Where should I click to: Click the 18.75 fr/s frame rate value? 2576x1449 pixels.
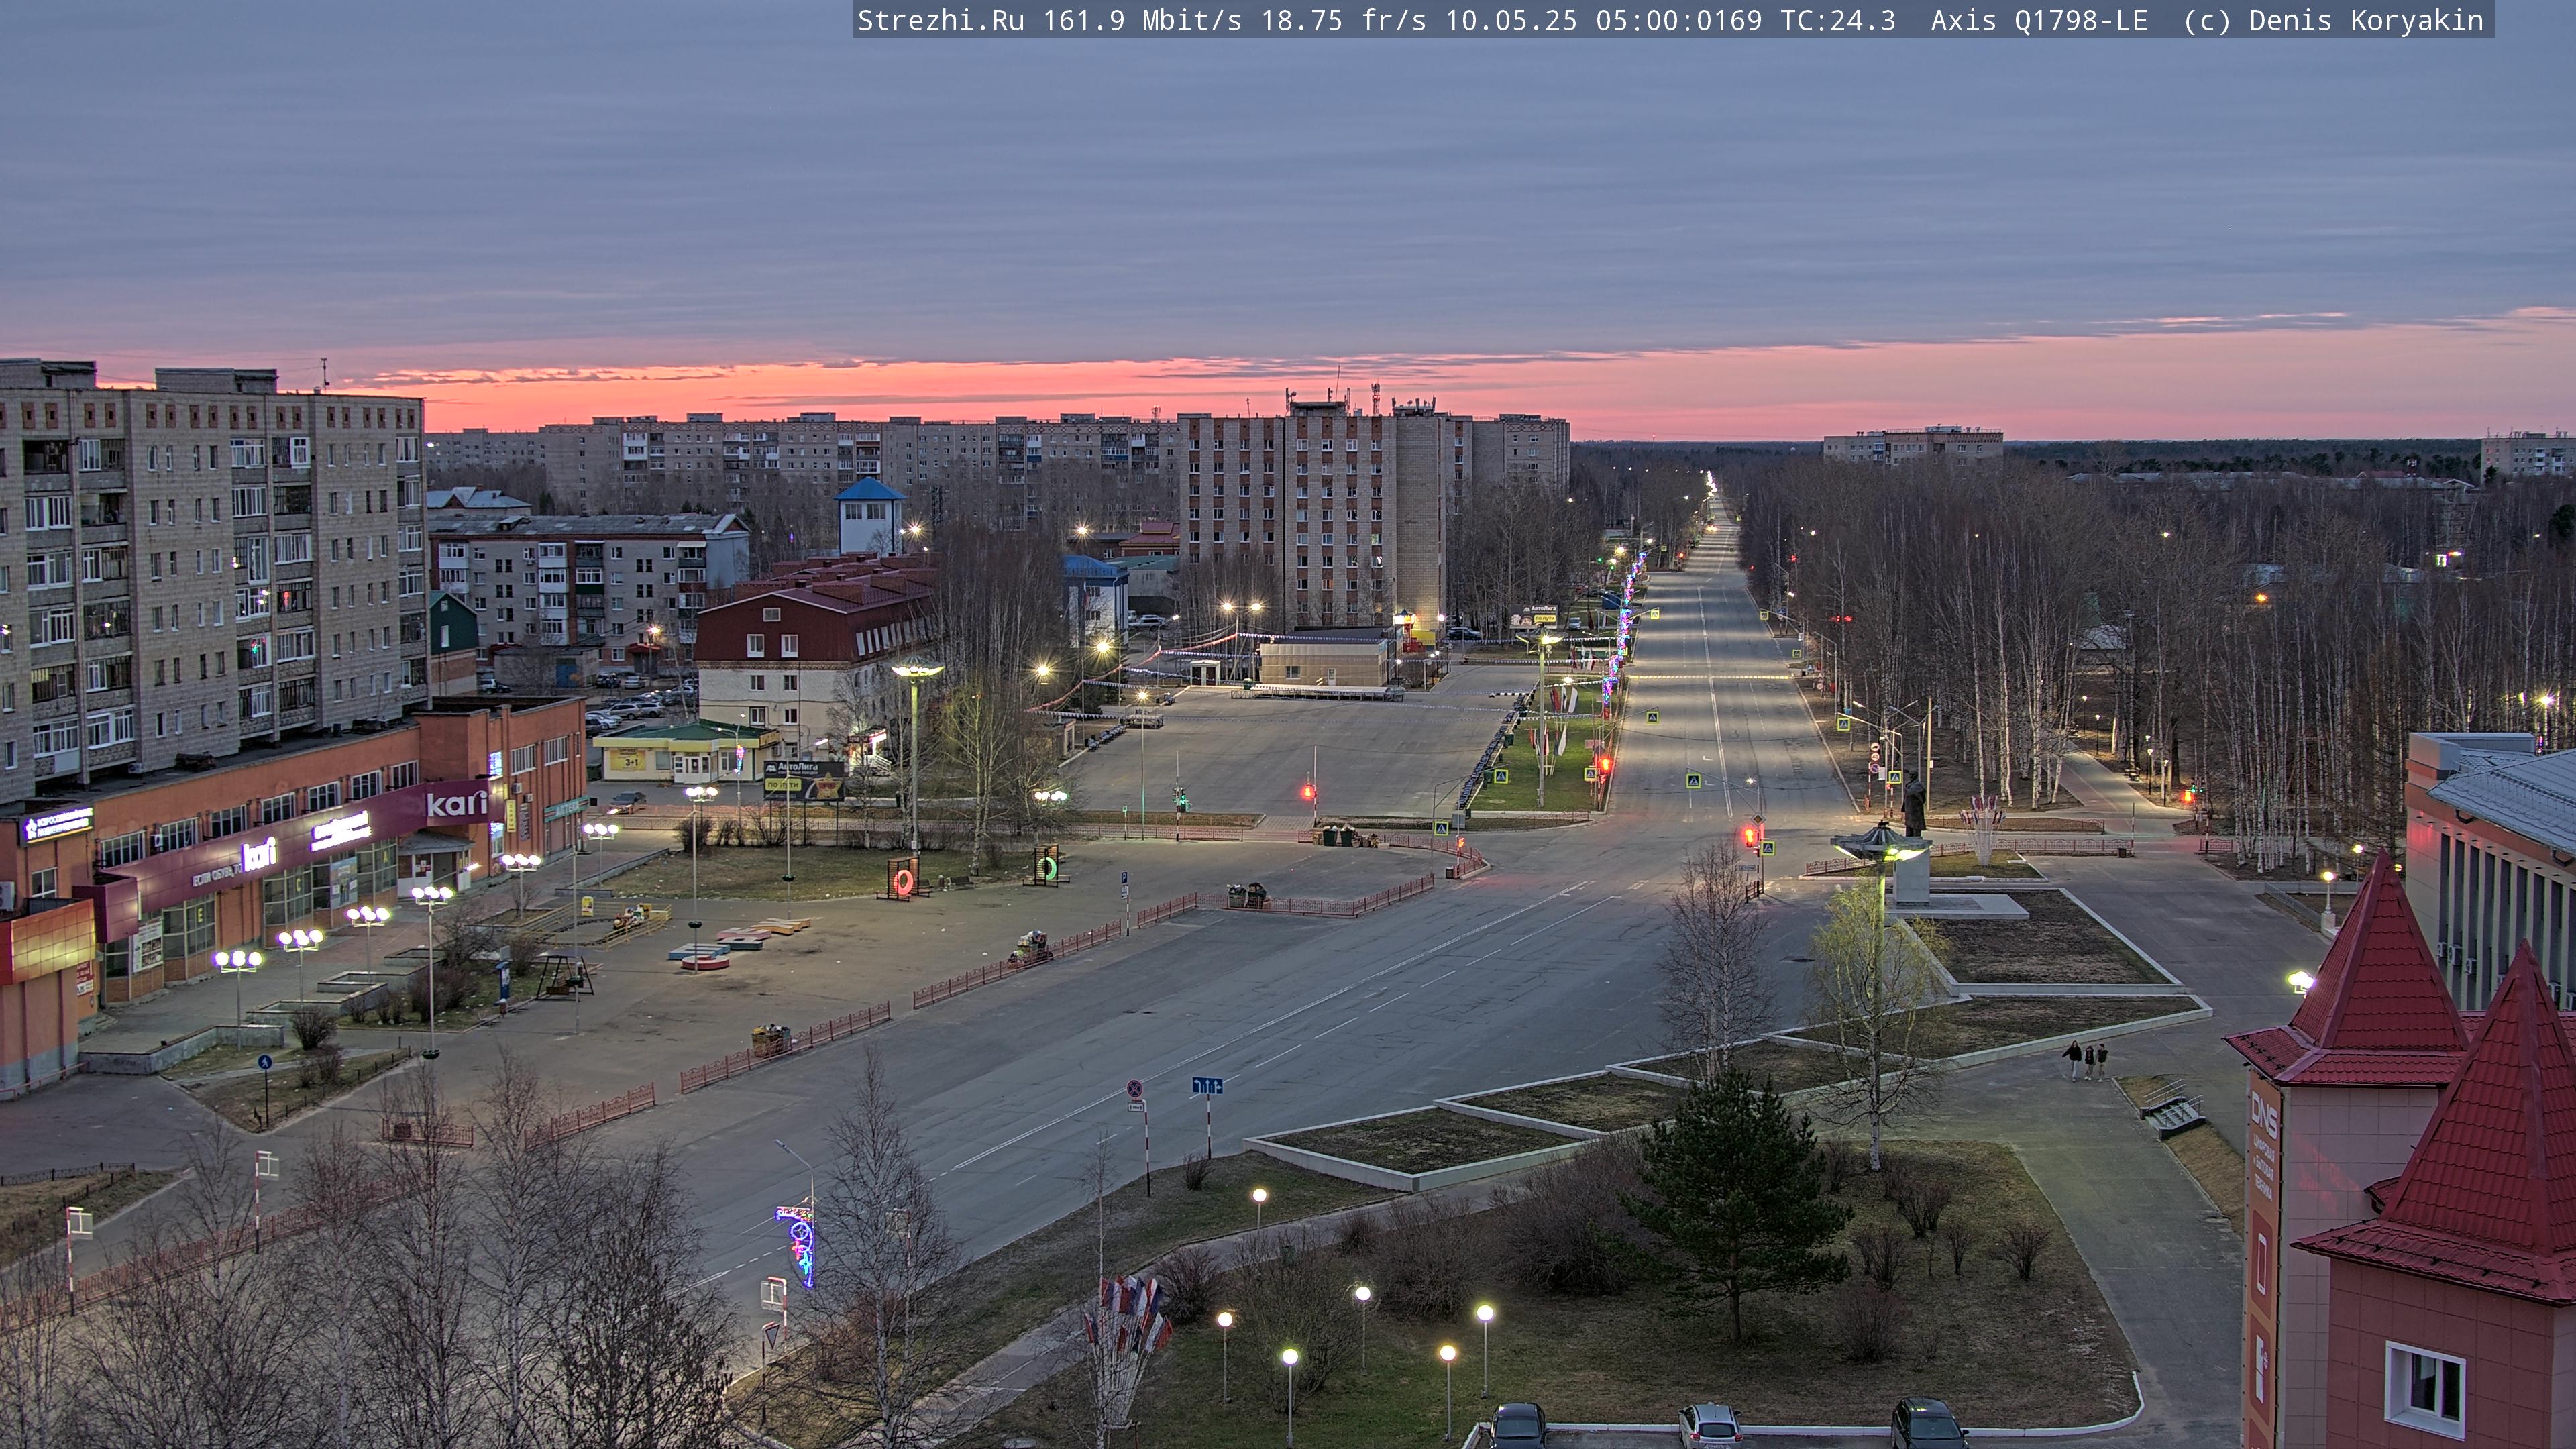pos(1343,21)
